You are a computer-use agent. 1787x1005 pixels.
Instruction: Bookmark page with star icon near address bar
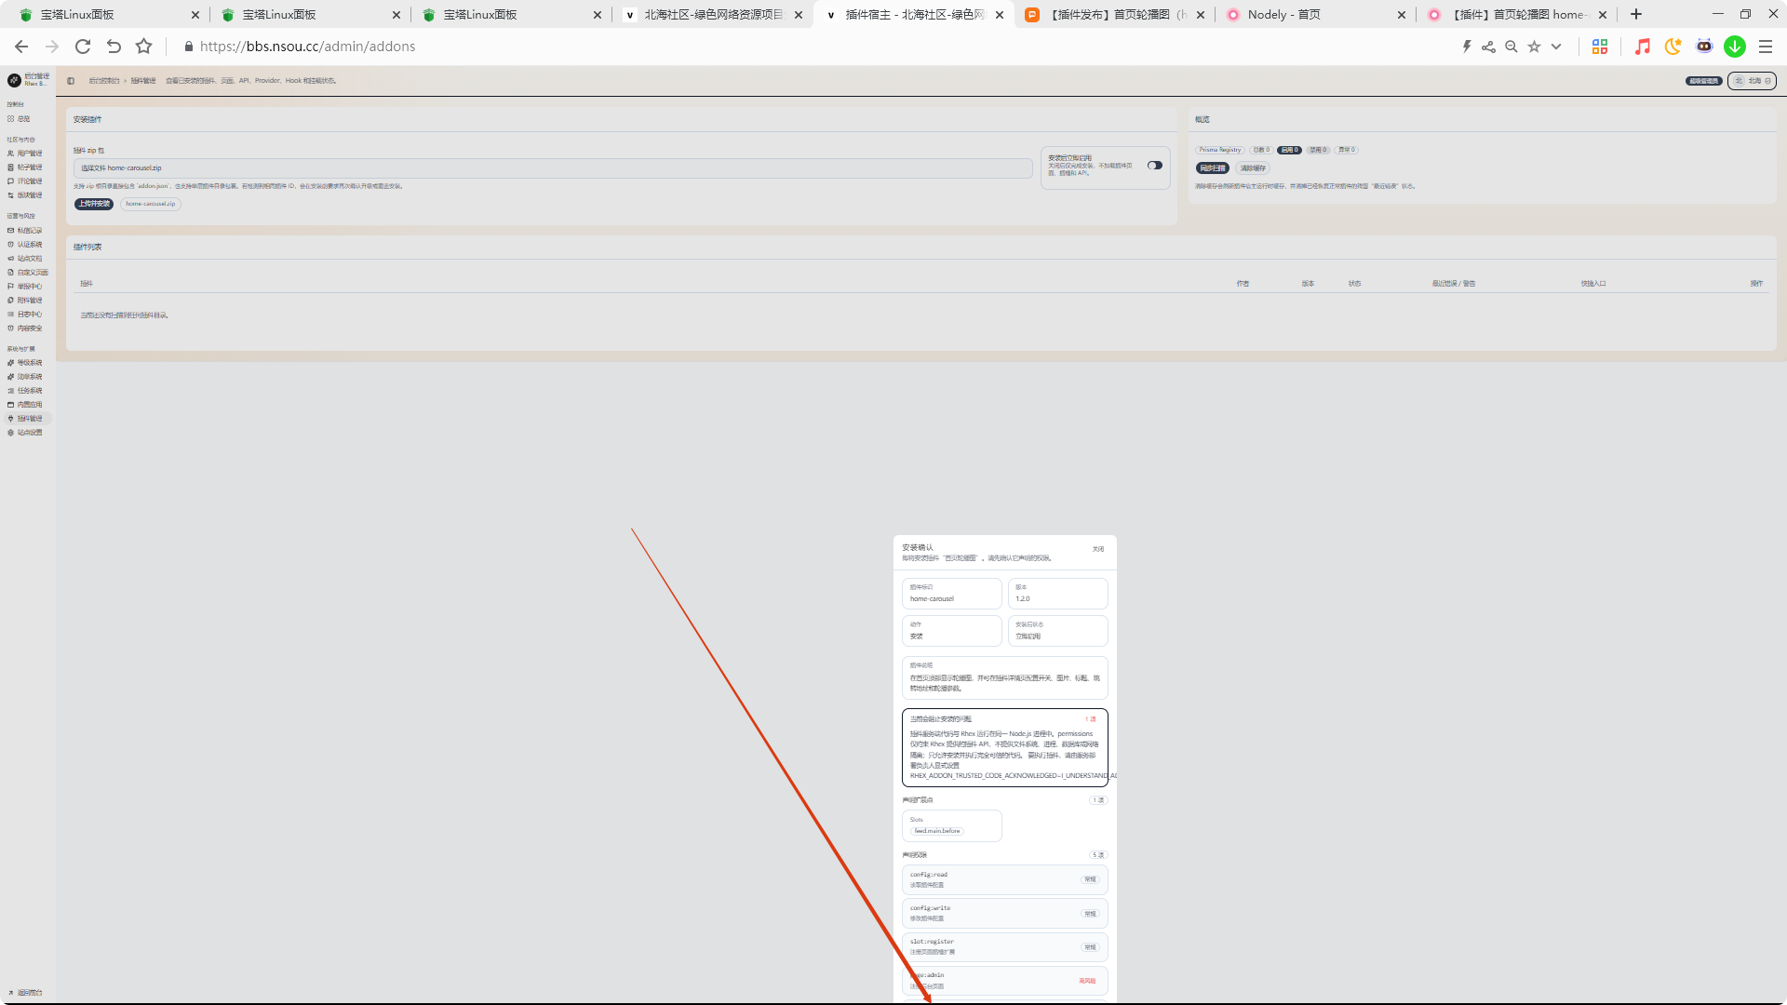tap(143, 47)
